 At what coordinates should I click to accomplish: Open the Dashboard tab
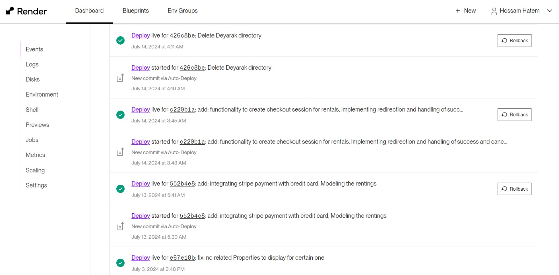click(89, 11)
